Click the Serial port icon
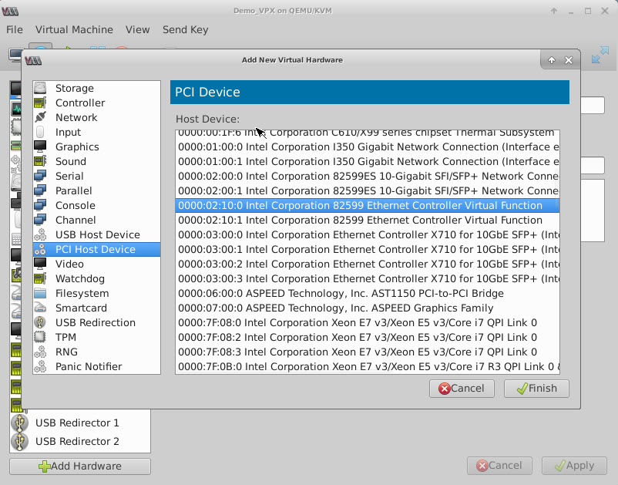618x485 pixels. [40, 176]
